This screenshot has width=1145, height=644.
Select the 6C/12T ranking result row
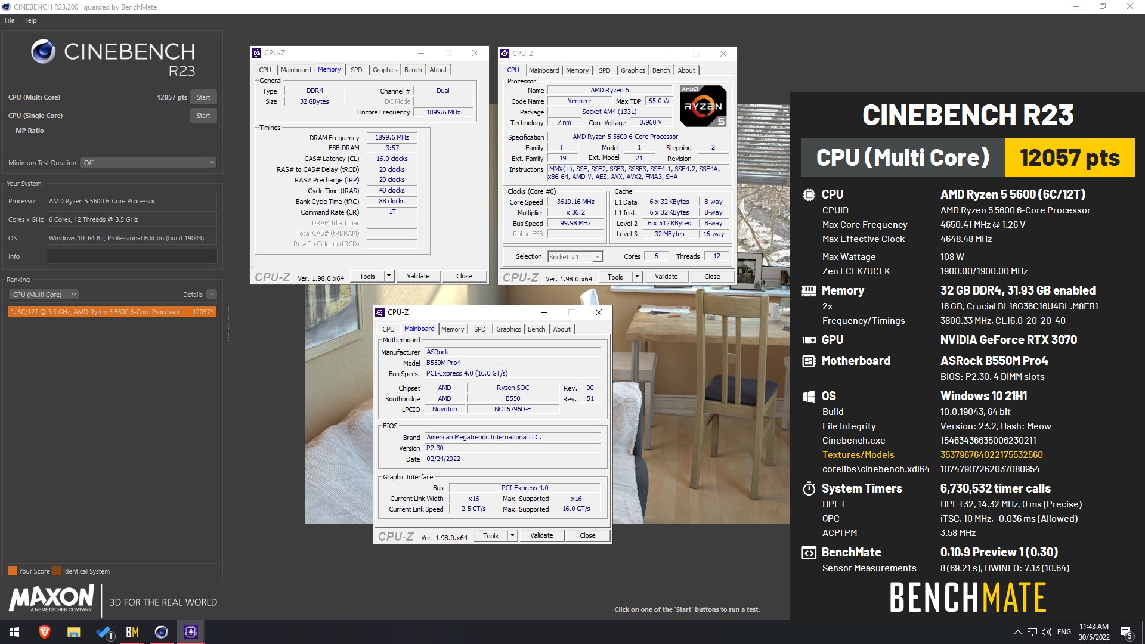pyautogui.click(x=112, y=312)
